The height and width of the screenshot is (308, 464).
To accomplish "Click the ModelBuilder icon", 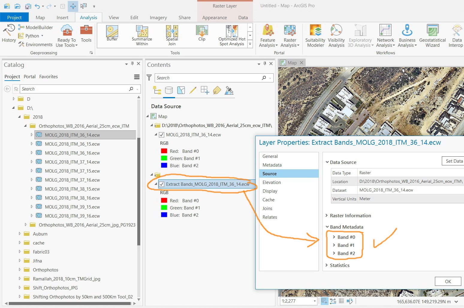I will click(21, 27).
